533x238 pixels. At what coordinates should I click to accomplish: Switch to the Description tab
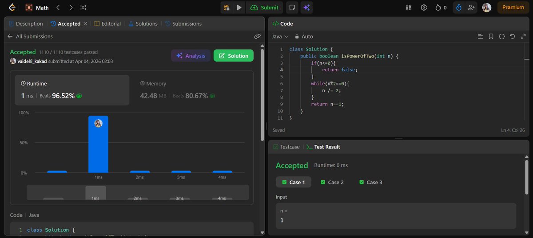[x=26, y=23]
